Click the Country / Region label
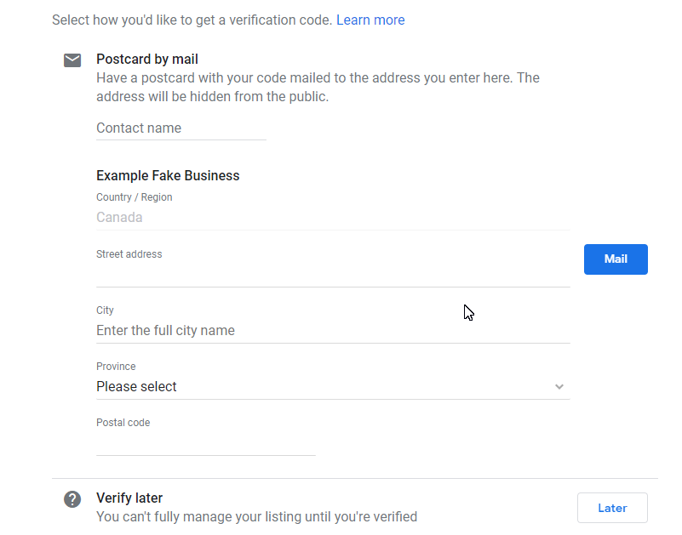This screenshot has height=535, width=682. (x=134, y=197)
